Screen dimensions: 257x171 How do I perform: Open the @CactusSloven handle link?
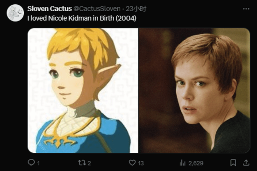point(97,9)
